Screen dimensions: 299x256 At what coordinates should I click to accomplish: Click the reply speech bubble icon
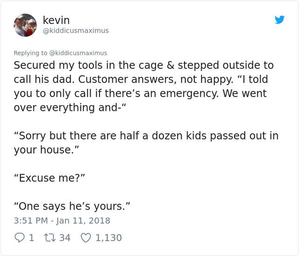(19, 238)
